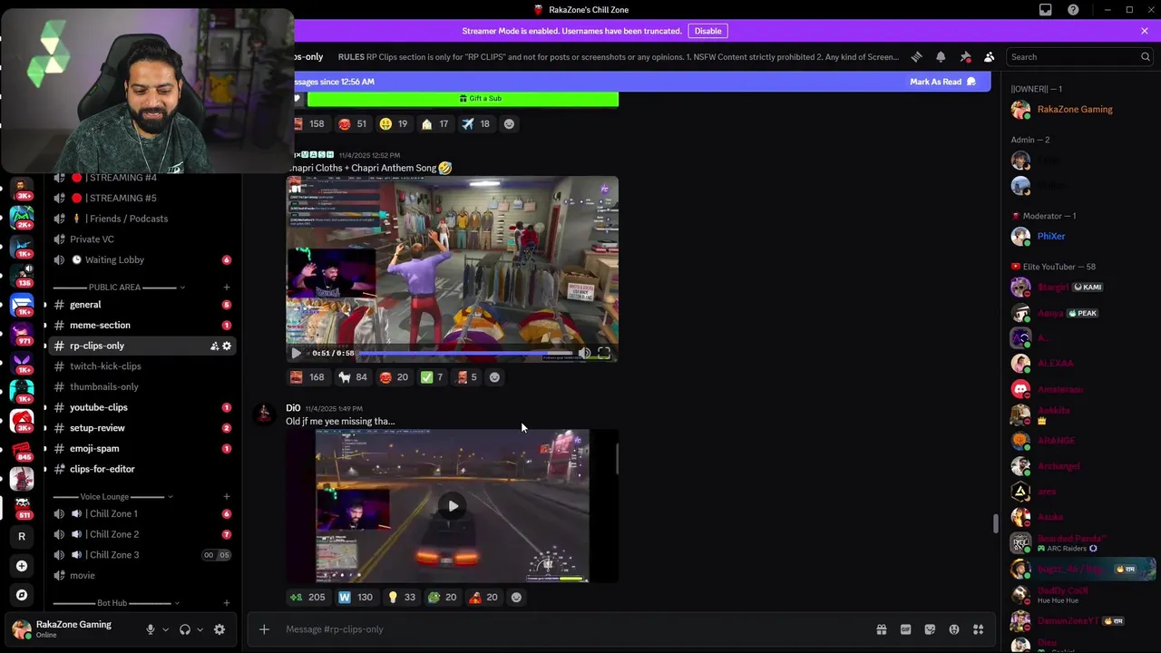Click Mark As Read
1161x653 pixels.
click(942, 82)
